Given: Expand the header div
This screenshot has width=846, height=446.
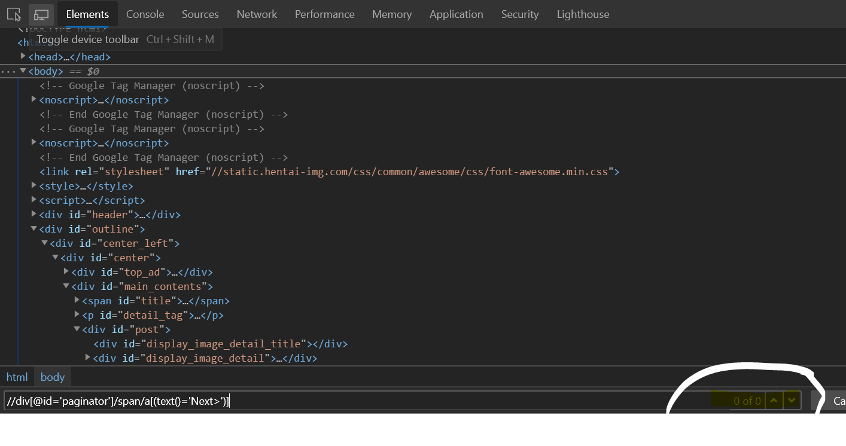Looking at the screenshot, I should click(x=34, y=214).
